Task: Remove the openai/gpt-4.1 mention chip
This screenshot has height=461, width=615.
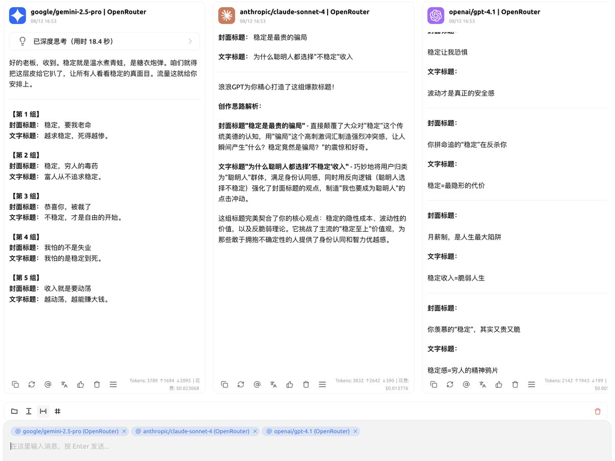Action: (355, 431)
